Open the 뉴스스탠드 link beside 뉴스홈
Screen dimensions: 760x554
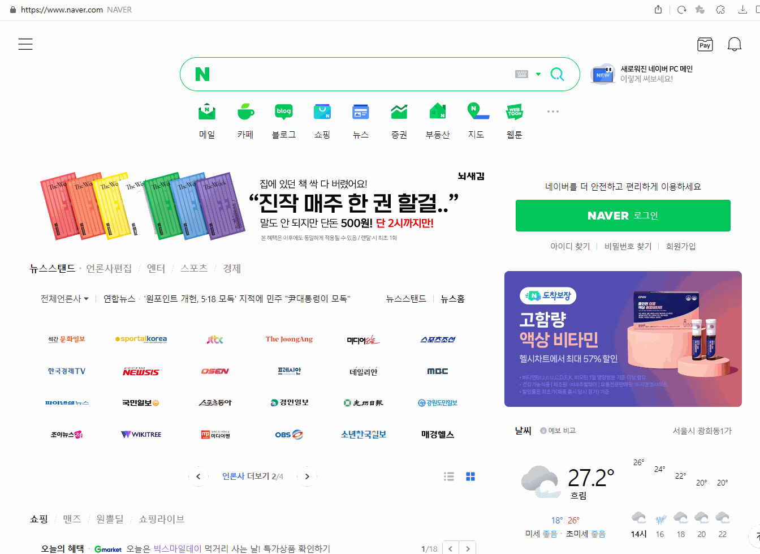coord(406,299)
